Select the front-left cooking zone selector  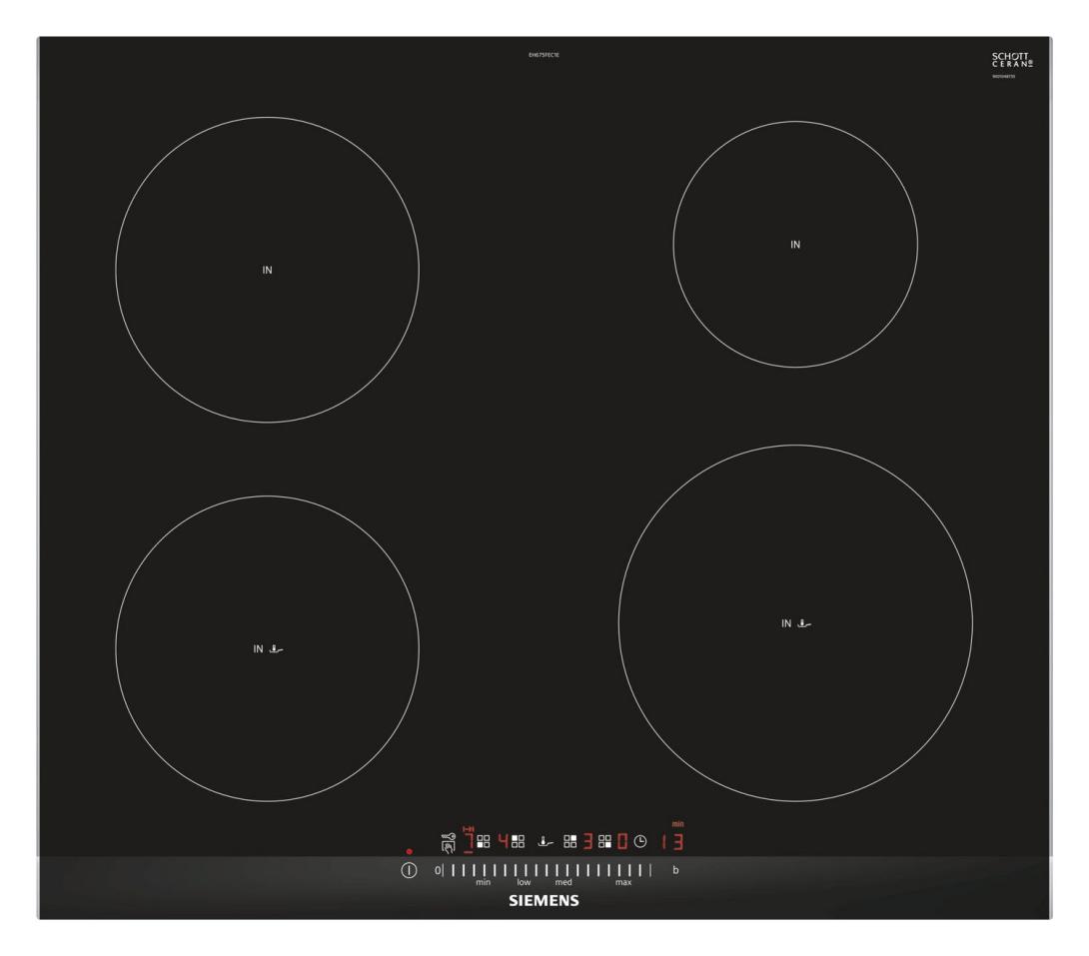[x=484, y=842]
